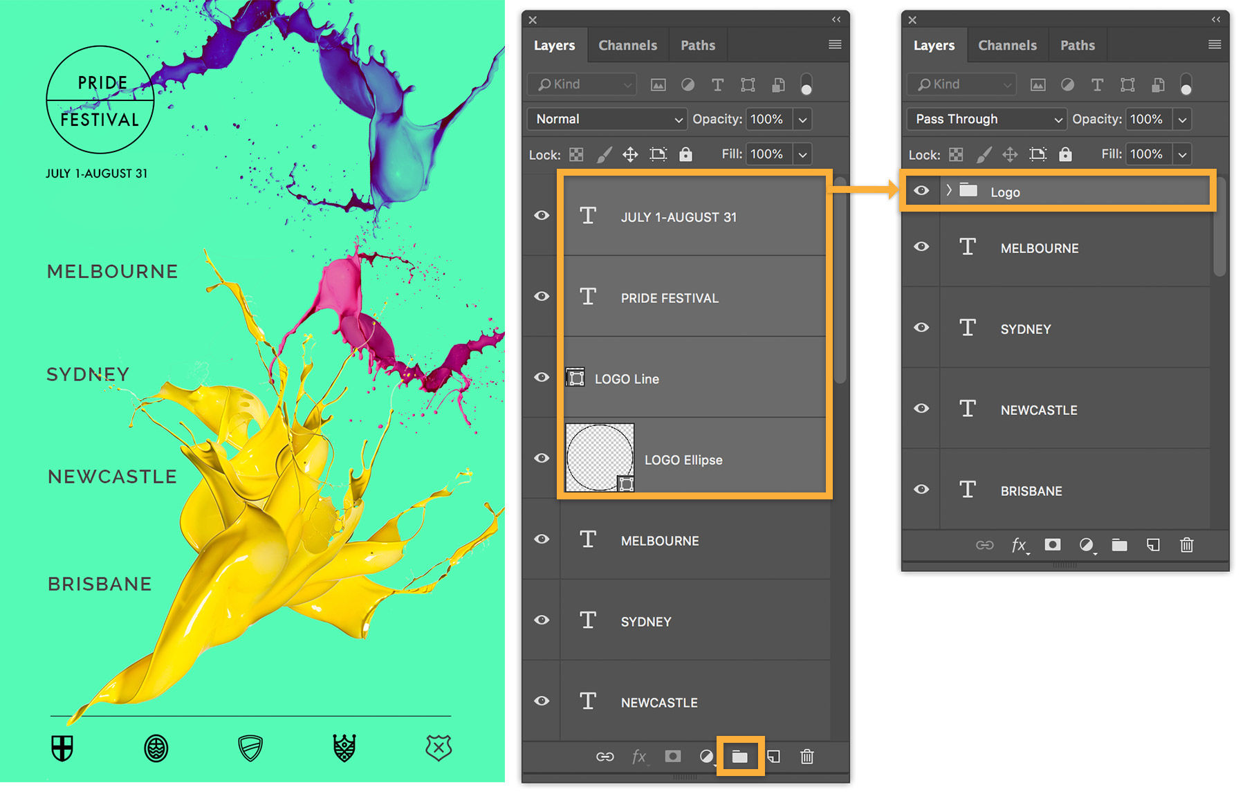Click the Delete layer trash icon
Screen dimensions: 1245x803
(x=806, y=756)
